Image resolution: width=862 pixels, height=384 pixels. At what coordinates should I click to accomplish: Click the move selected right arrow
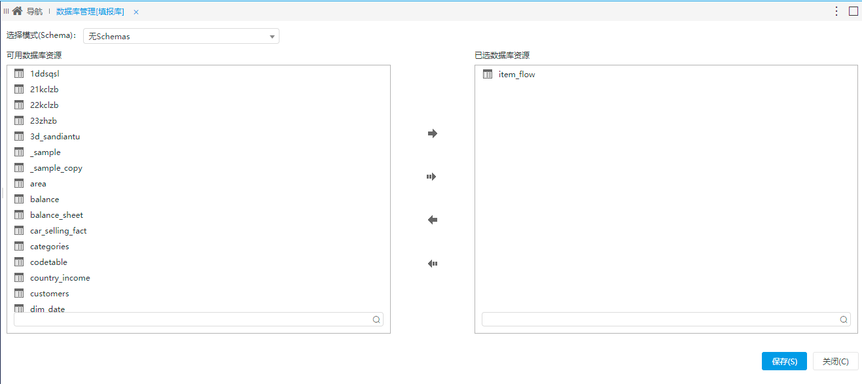432,133
